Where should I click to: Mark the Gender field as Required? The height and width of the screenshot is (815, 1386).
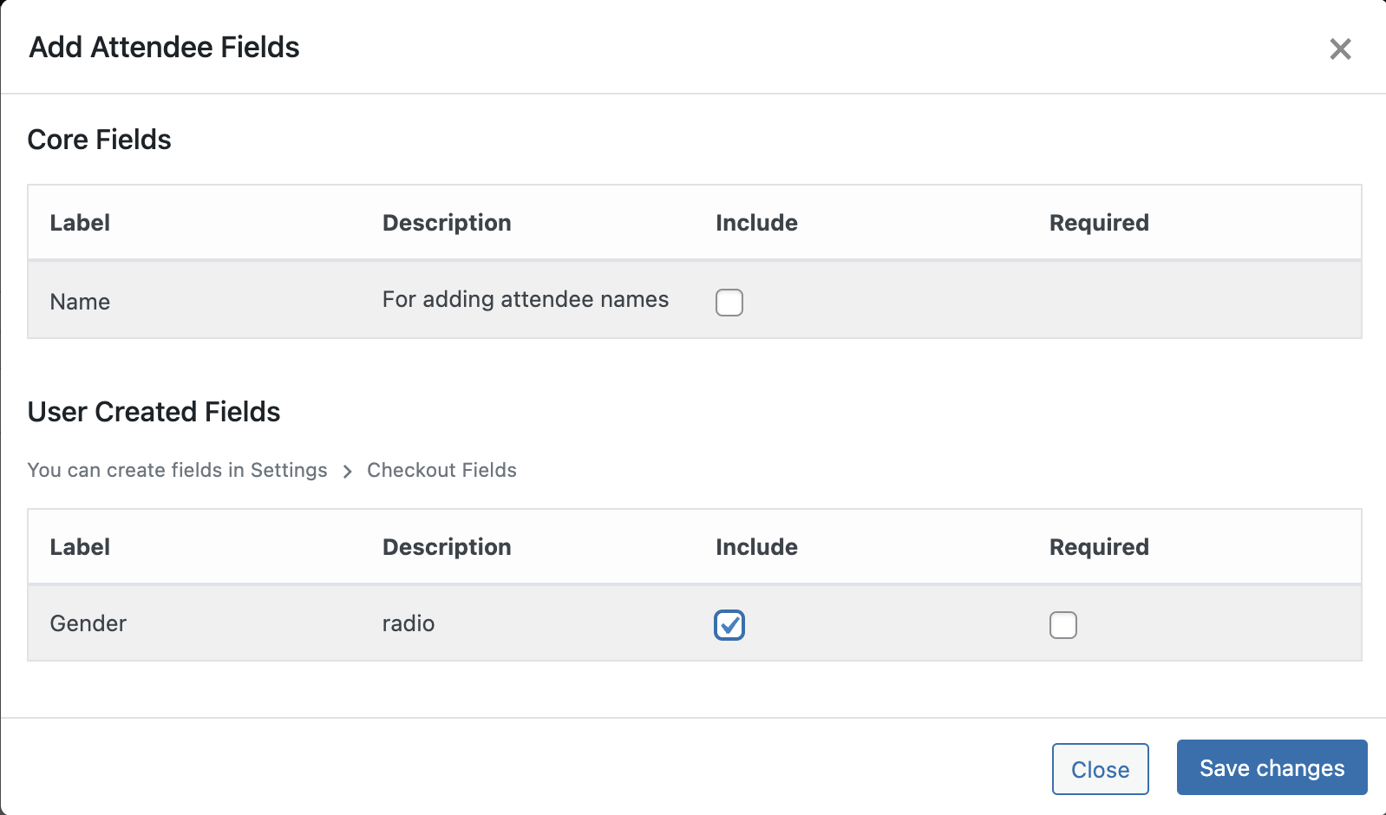[1062, 625]
